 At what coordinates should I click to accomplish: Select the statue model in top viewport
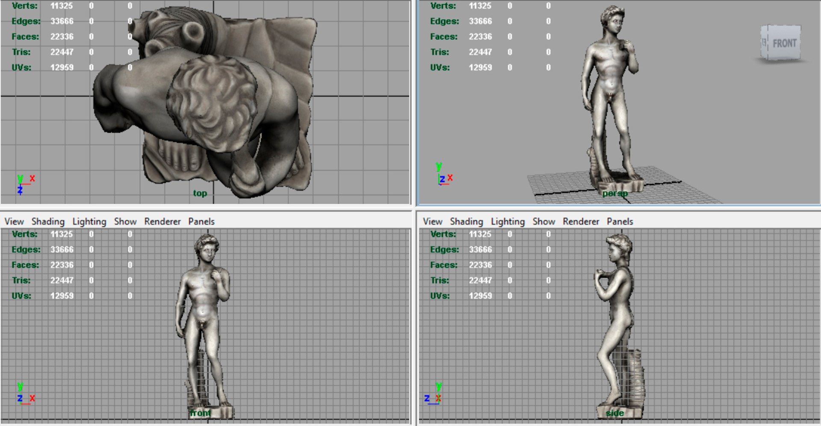(205, 103)
